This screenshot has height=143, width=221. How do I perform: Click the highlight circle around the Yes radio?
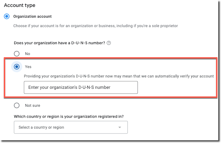(17, 67)
